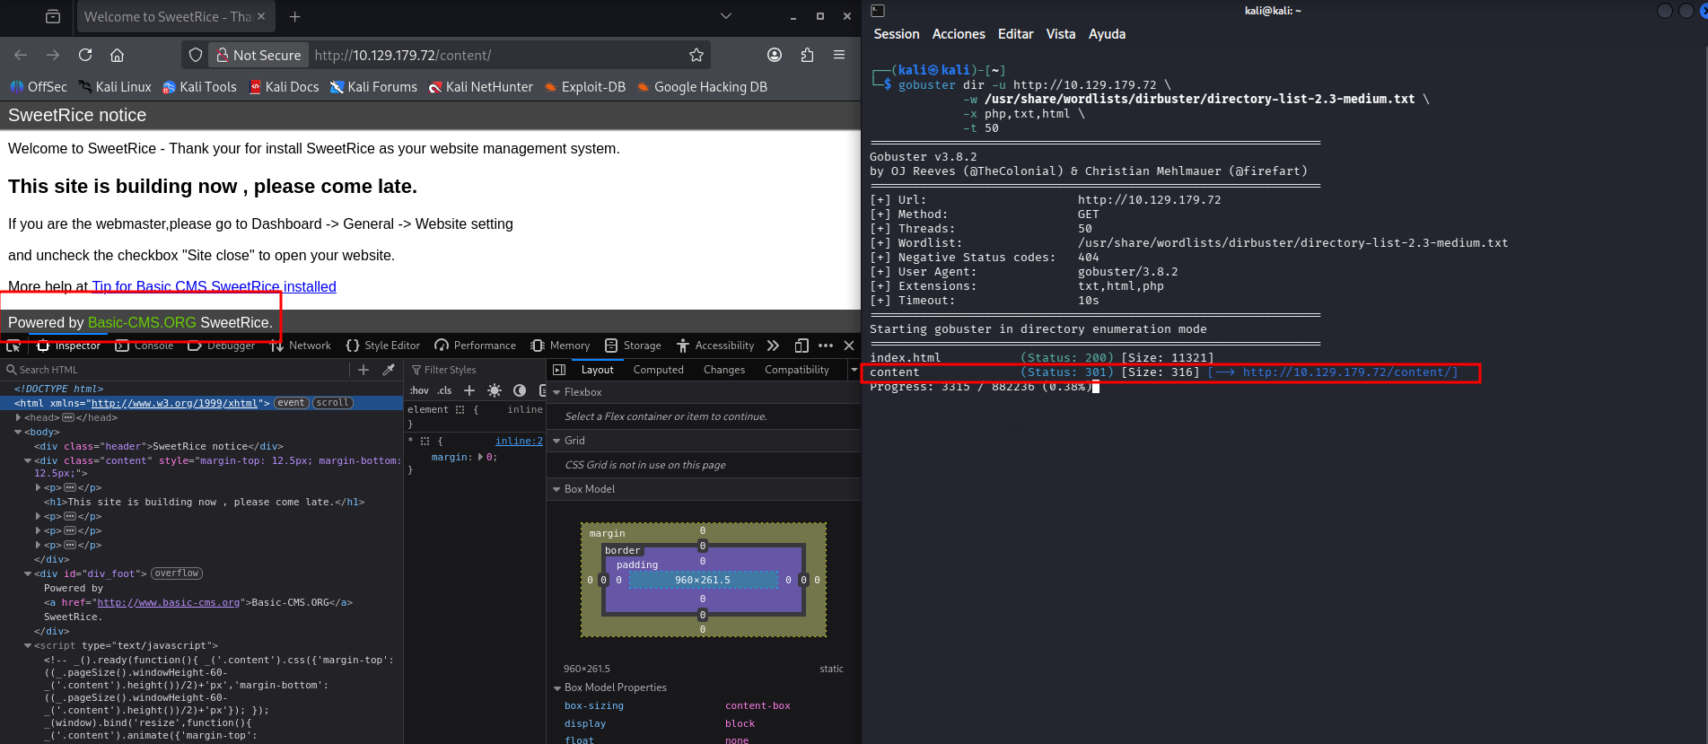Go back to the previous page

tap(22, 55)
